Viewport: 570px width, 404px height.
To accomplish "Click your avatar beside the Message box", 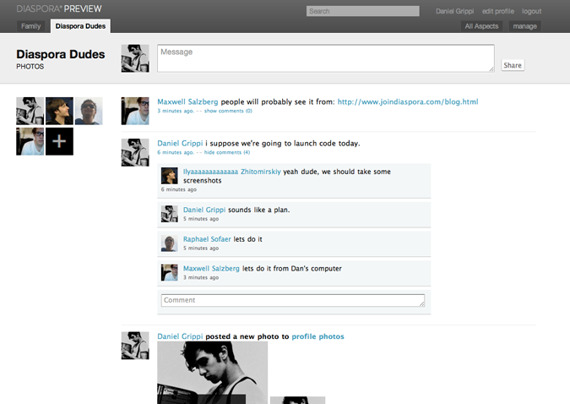I will click(135, 58).
